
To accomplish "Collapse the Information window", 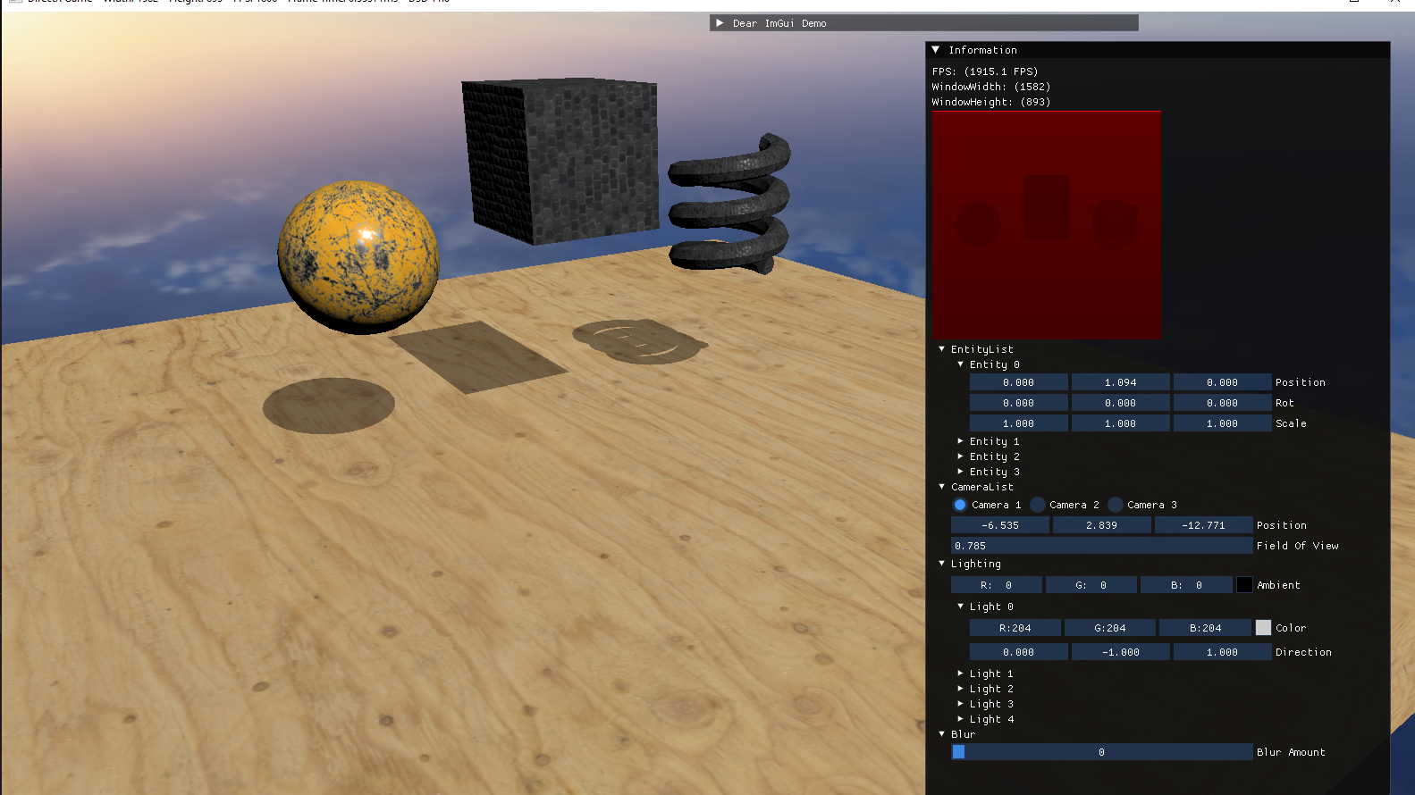I will point(936,50).
